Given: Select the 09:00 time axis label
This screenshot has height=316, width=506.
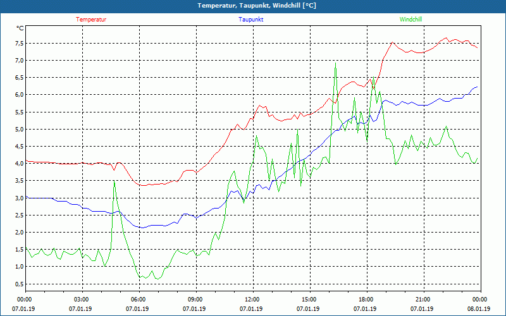Looking at the screenshot, I should coord(195,299).
